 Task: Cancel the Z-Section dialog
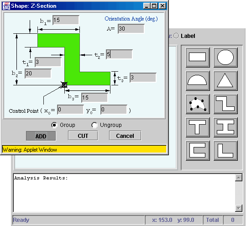click(125, 136)
